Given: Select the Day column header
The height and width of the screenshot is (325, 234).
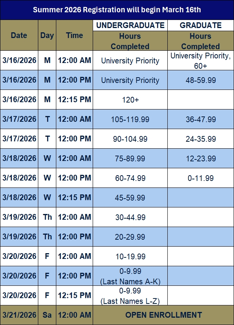Looking at the screenshot, I should tap(47, 35).
